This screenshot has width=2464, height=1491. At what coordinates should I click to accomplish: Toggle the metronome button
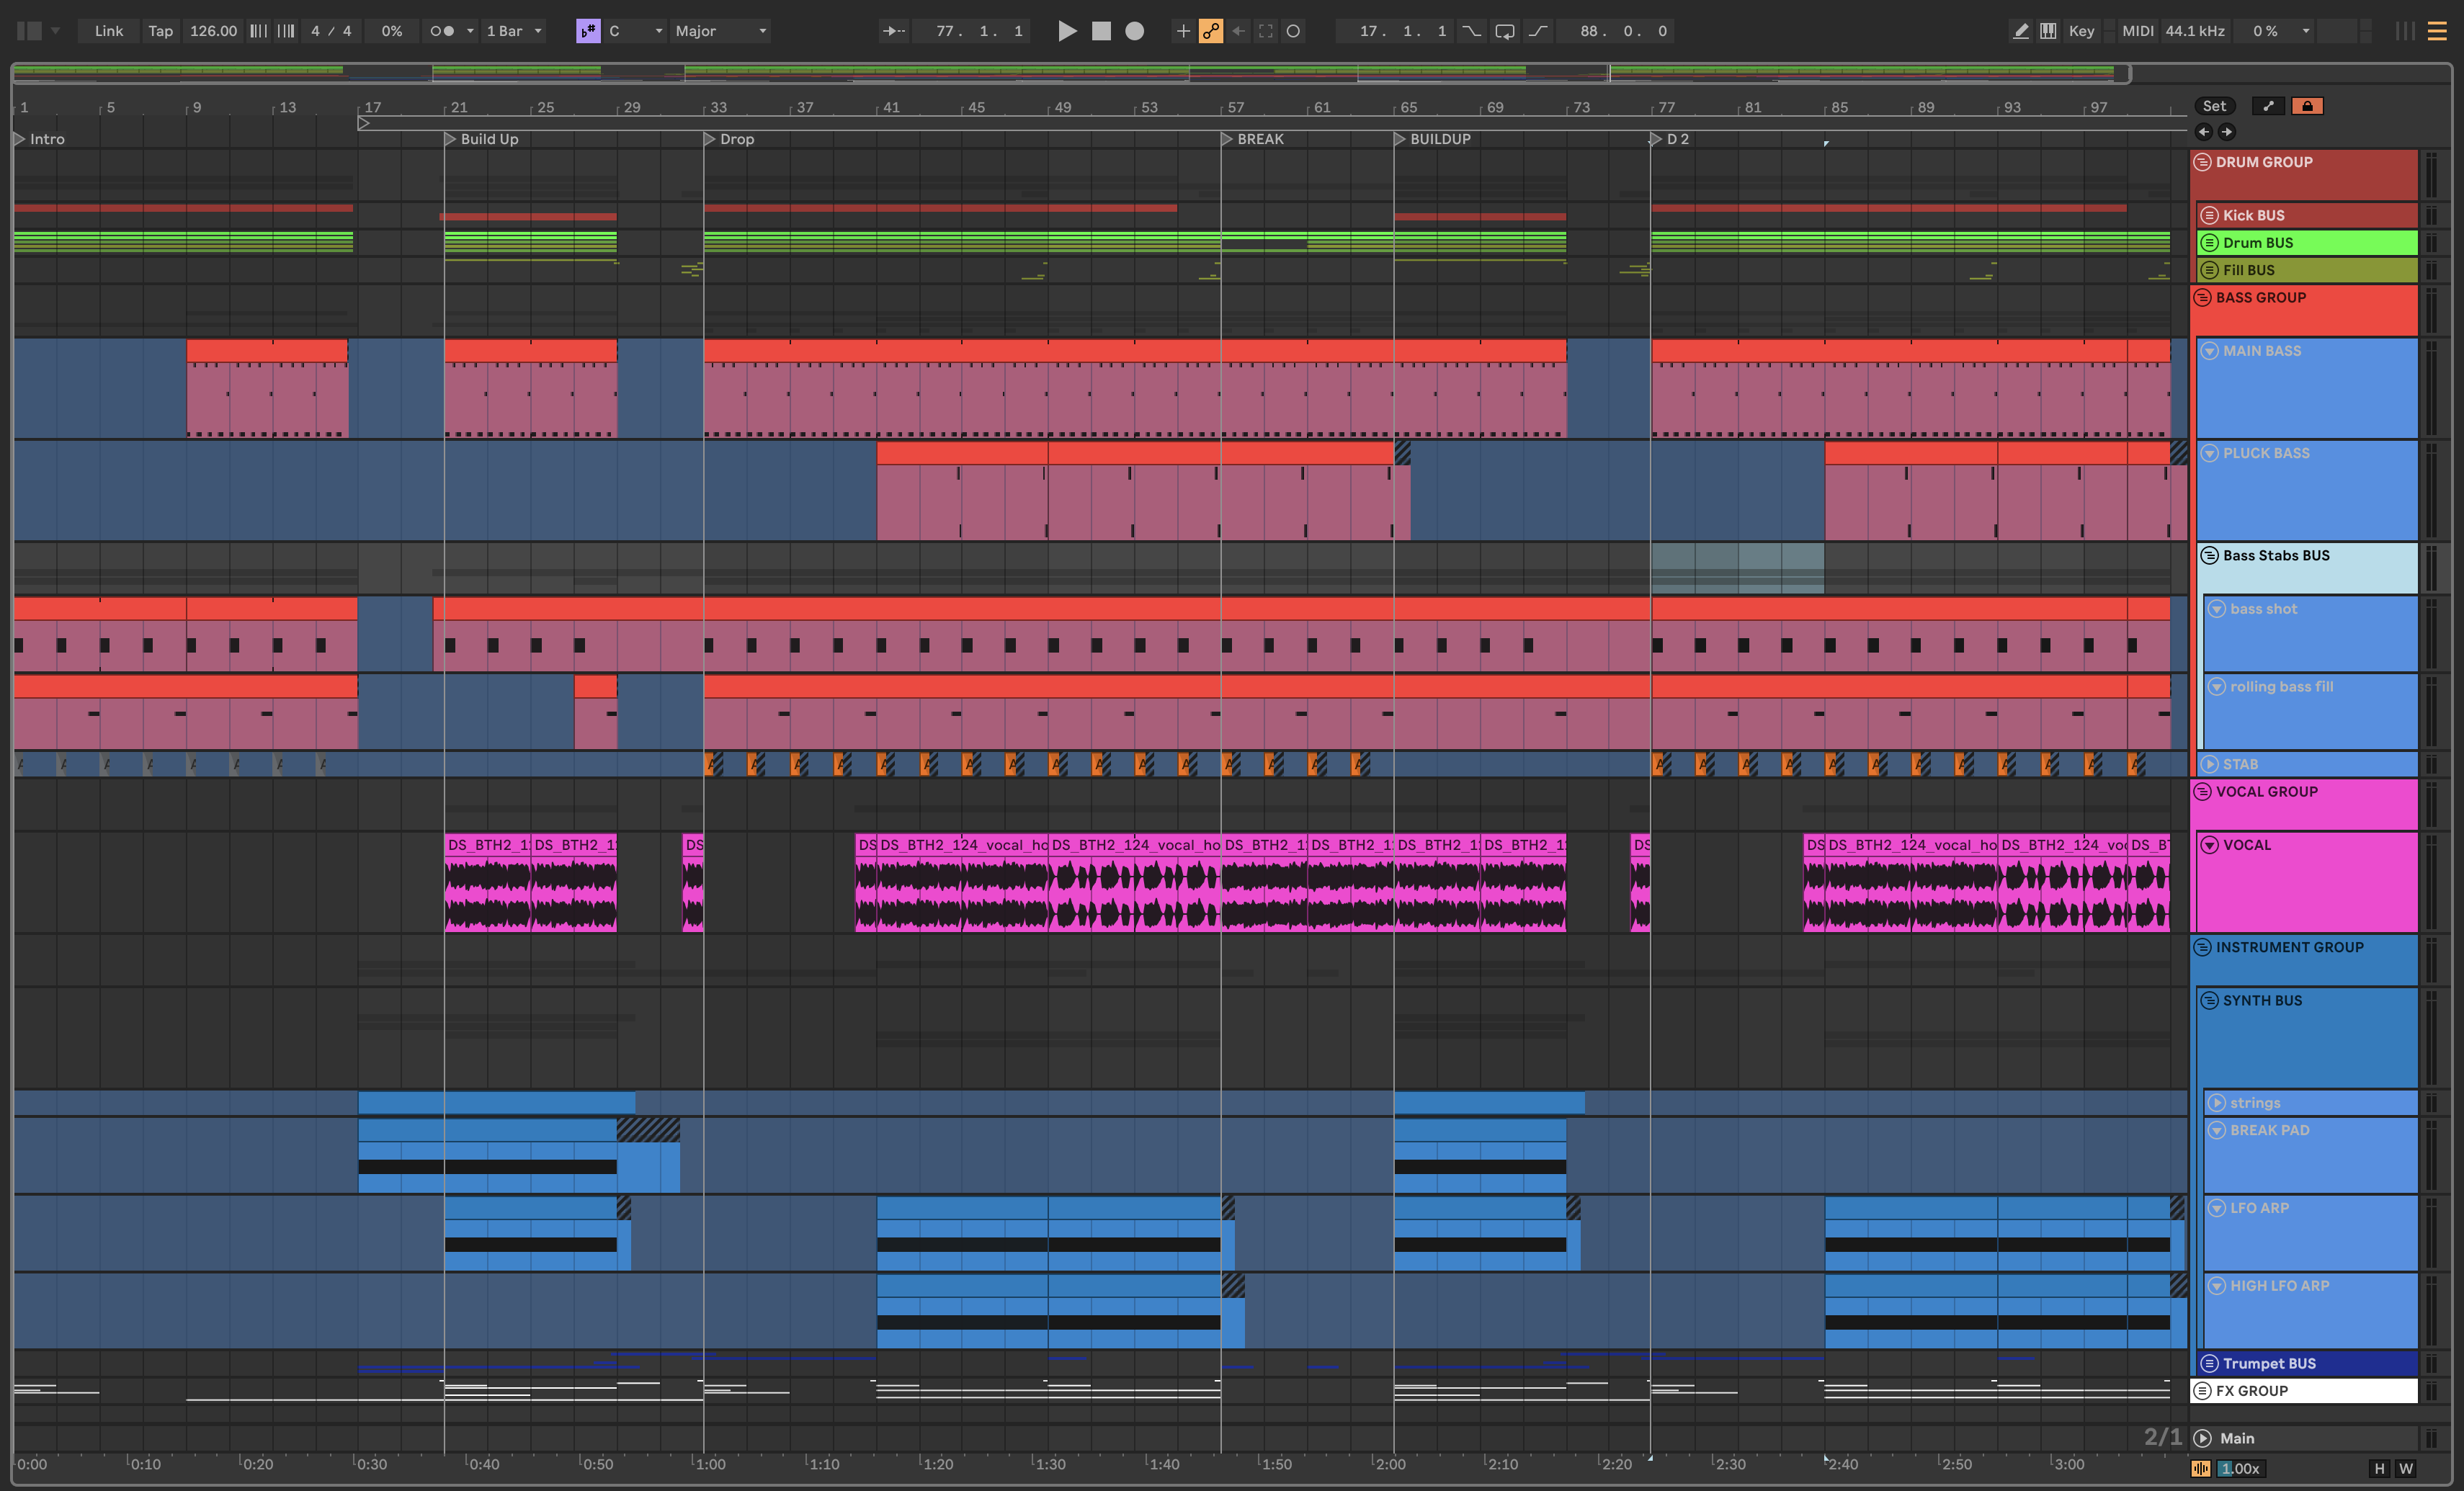click(x=442, y=31)
